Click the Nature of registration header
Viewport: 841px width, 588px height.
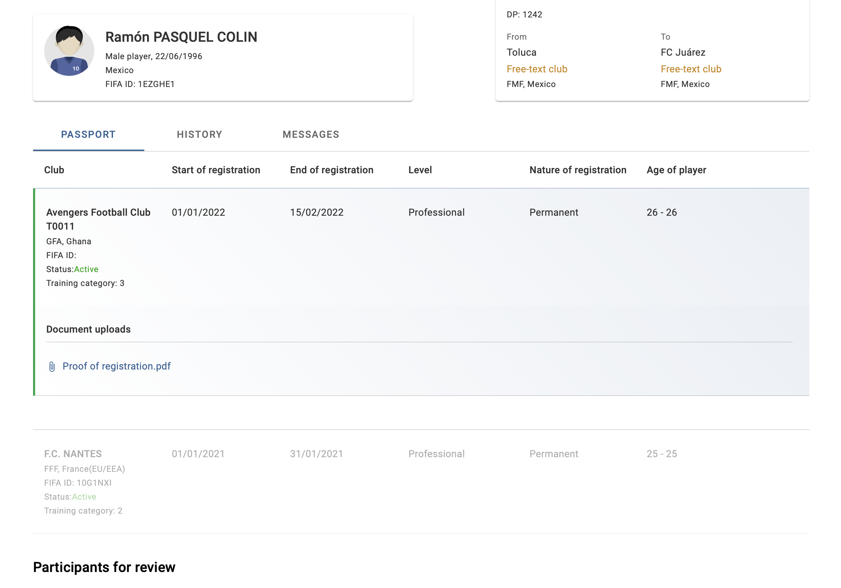[x=578, y=170]
